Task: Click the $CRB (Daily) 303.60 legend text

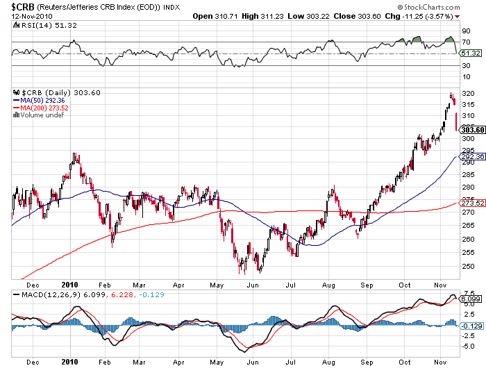Action: (x=61, y=93)
